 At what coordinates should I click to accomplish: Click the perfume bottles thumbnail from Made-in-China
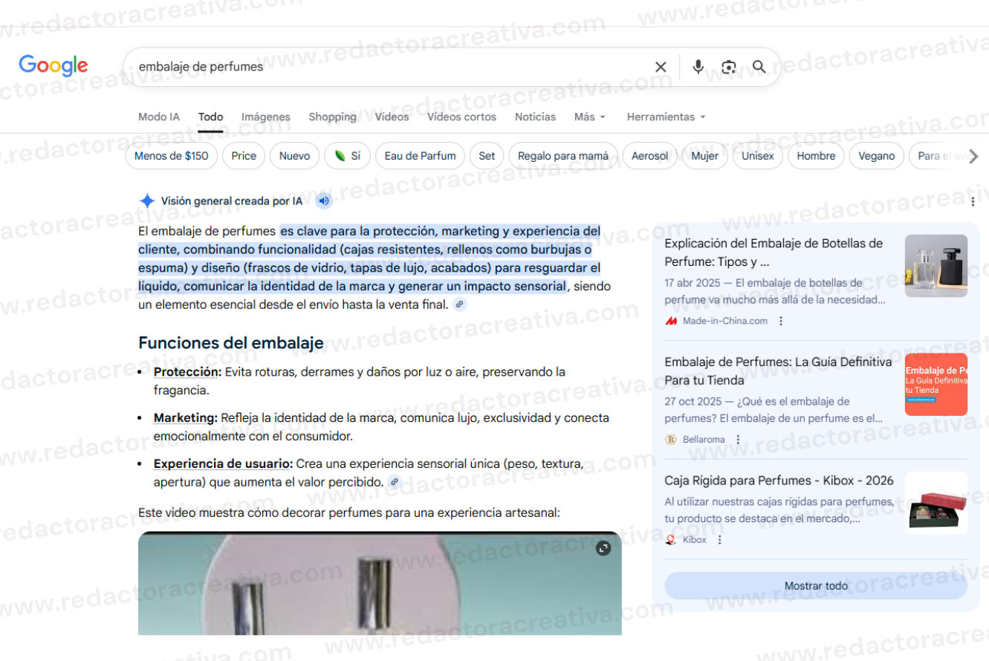pyautogui.click(x=936, y=266)
